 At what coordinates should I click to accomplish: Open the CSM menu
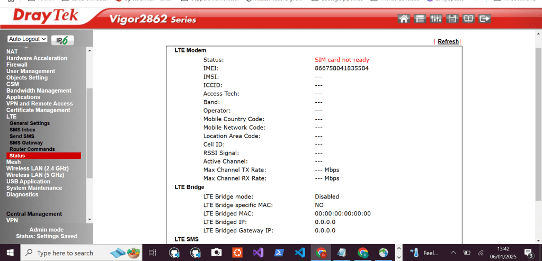coord(12,84)
